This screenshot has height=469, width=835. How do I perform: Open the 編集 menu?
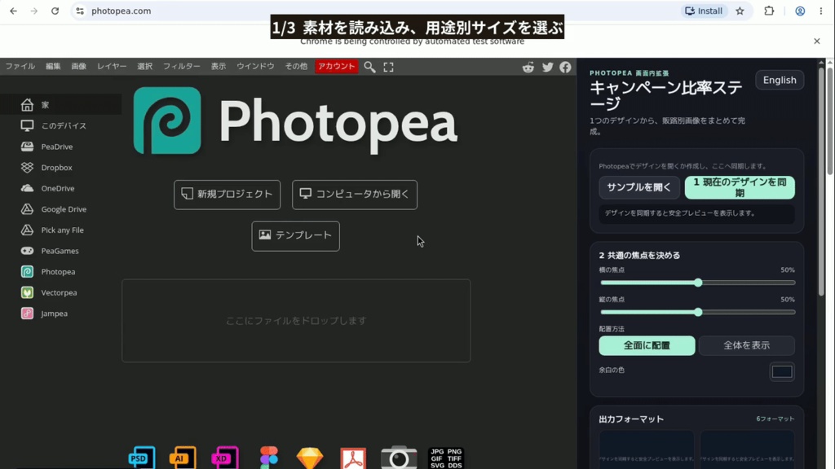53,67
